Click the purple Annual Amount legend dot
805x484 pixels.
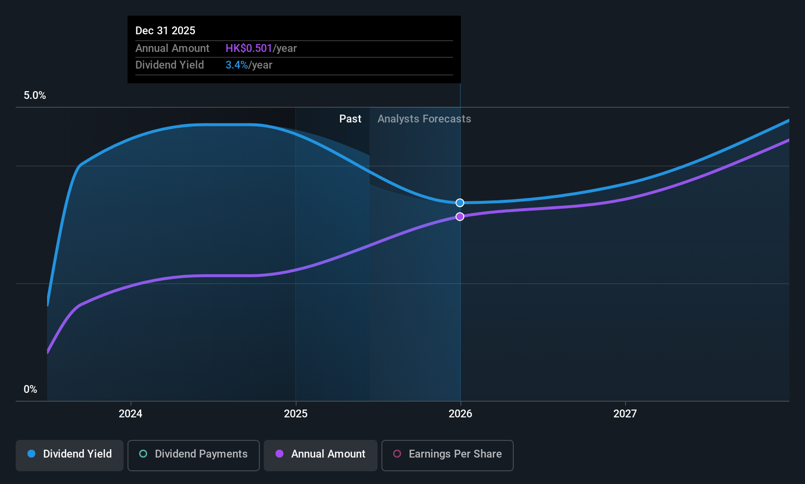point(279,454)
